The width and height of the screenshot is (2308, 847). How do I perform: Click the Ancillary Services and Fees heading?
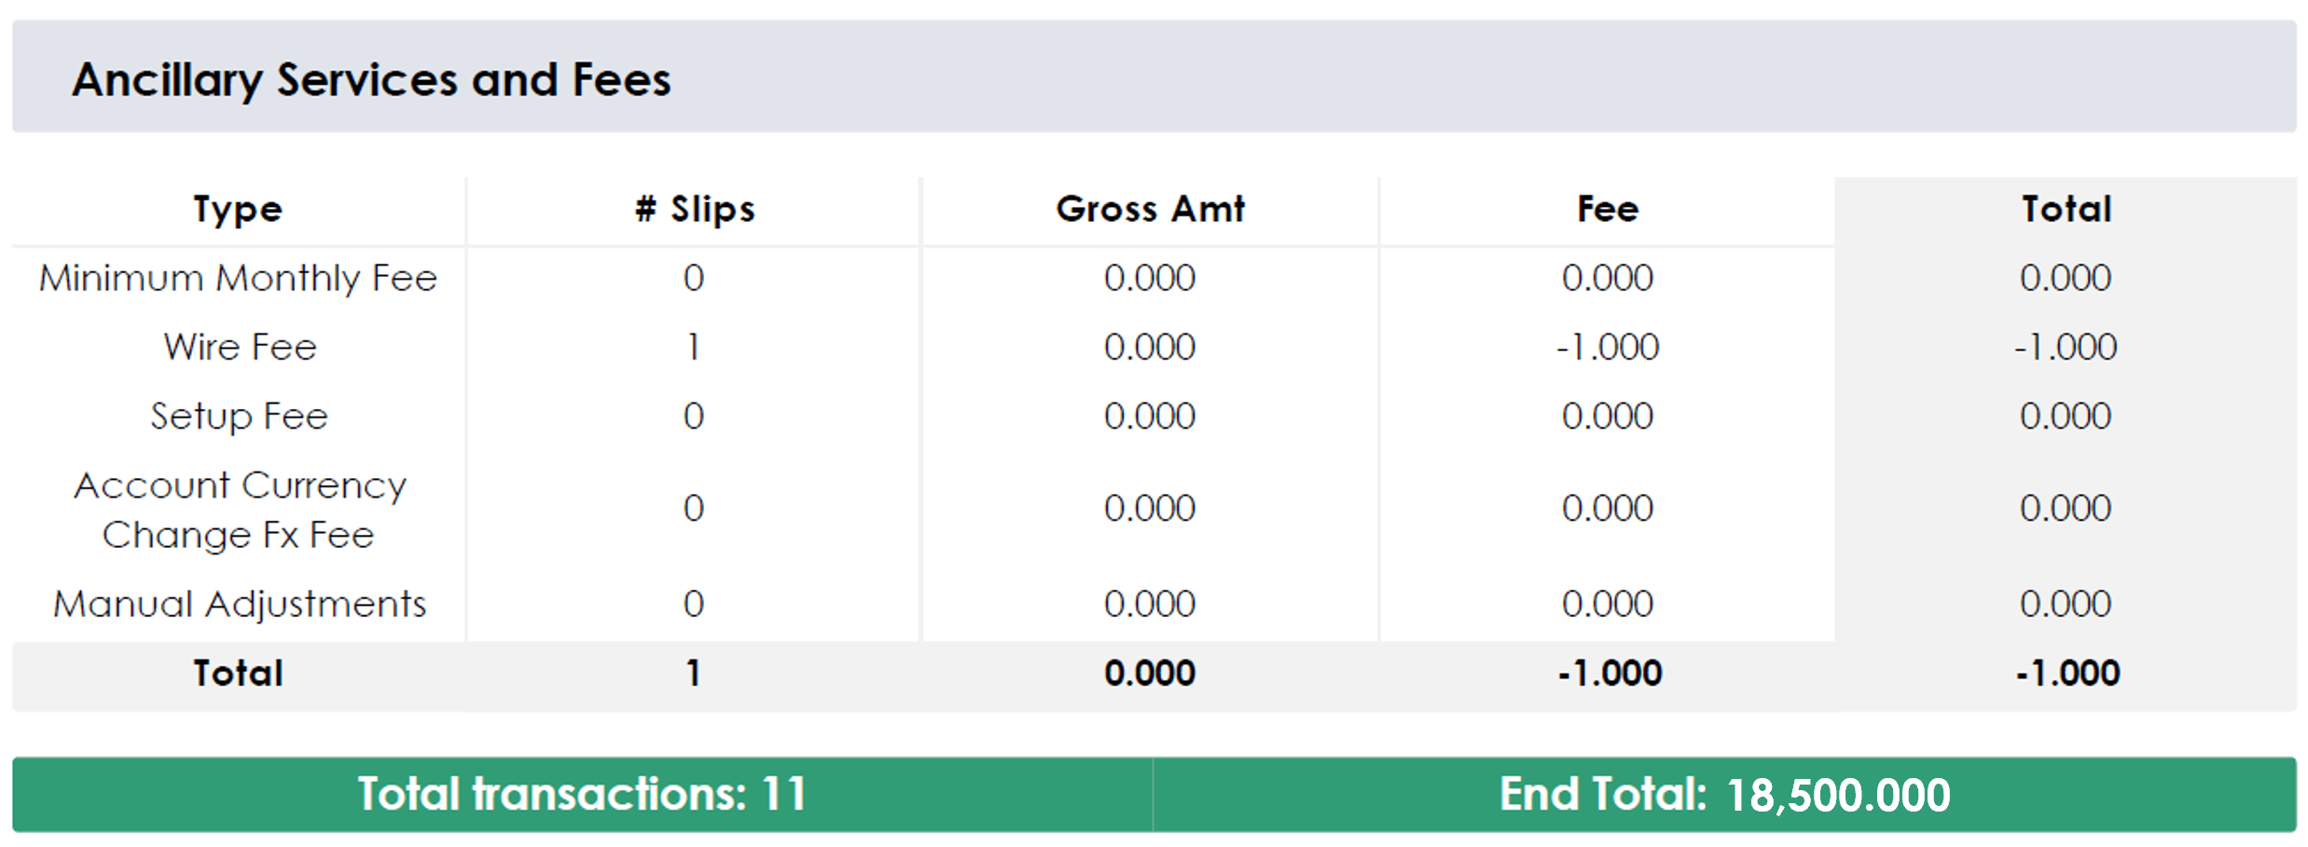(371, 80)
